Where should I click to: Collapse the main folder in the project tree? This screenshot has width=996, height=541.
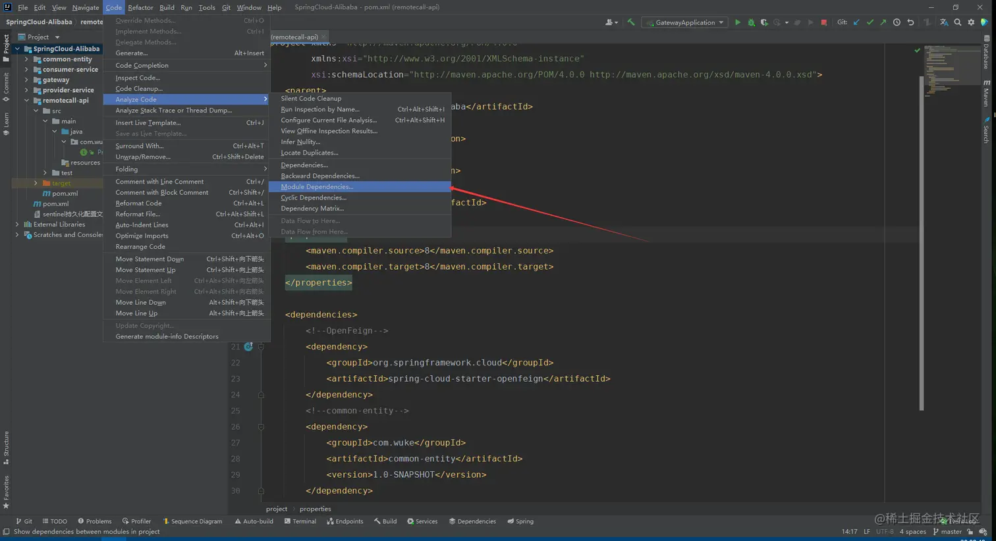point(46,120)
